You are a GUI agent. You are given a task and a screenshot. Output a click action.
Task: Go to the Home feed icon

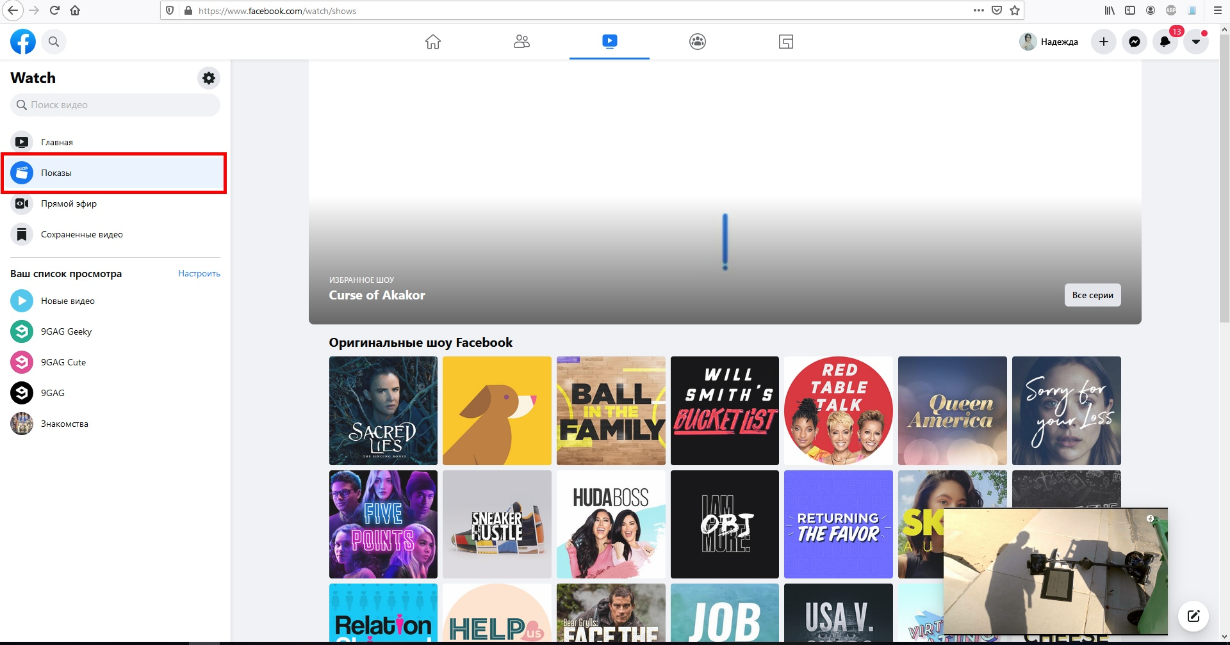[x=433, y=42]
